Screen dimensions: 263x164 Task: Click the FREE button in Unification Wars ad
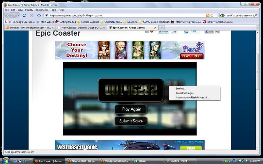[x=191, y=148]
